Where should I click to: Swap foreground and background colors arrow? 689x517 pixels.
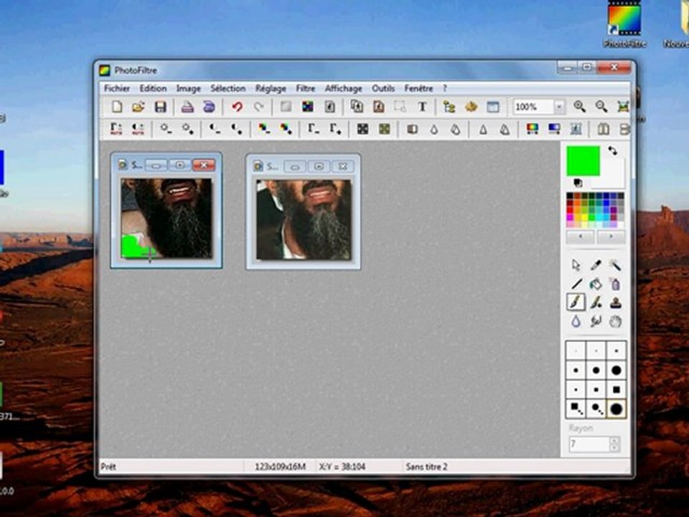(612, 151)
